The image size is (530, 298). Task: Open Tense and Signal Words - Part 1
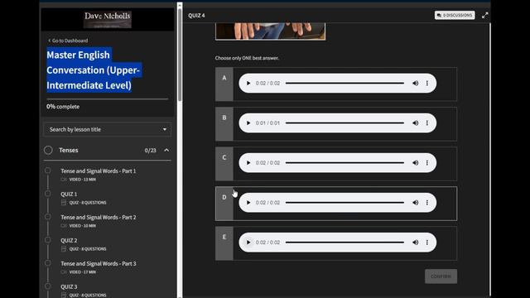coord(99,171)
